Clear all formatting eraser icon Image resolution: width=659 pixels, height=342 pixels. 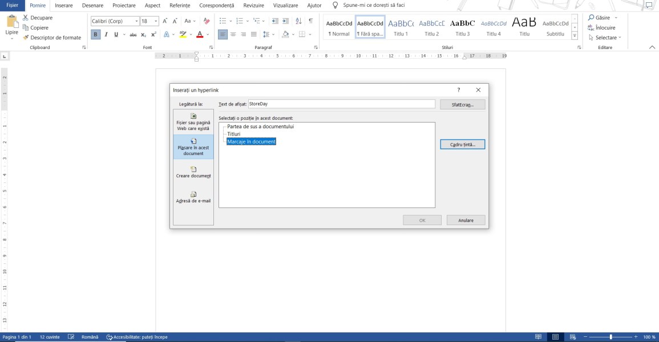[207, 21]
